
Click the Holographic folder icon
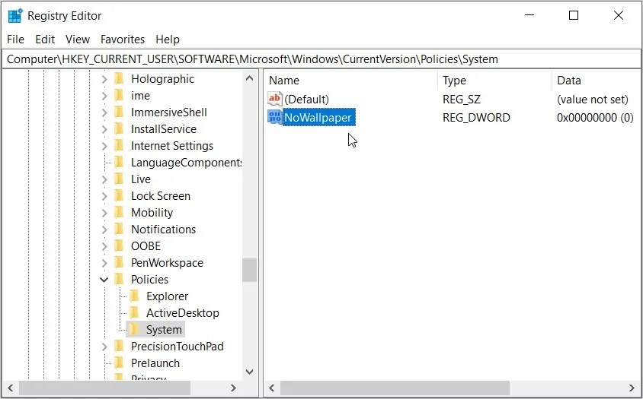point(119,78)
